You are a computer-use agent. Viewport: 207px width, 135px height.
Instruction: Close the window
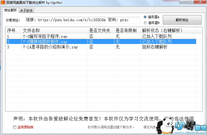(x=200, y=2)
